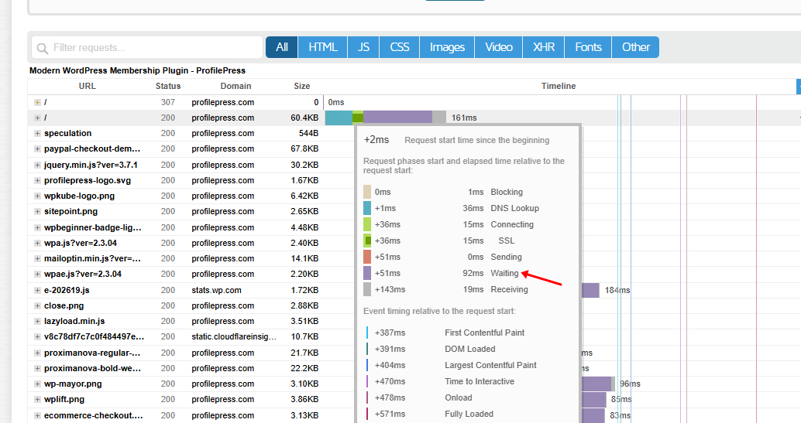Screen dimensions: 801x423
Task: Expand the speculation request row
Action: point(37,133)
